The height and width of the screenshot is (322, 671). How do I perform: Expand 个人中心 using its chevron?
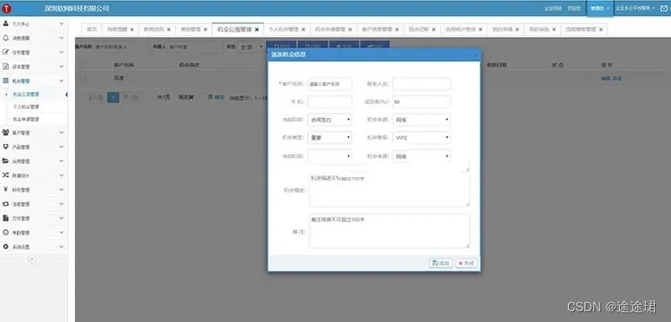coord(61,23)
